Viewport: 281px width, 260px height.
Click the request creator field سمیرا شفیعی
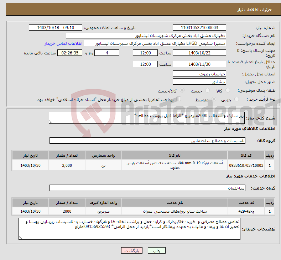[x=155, y=43]
